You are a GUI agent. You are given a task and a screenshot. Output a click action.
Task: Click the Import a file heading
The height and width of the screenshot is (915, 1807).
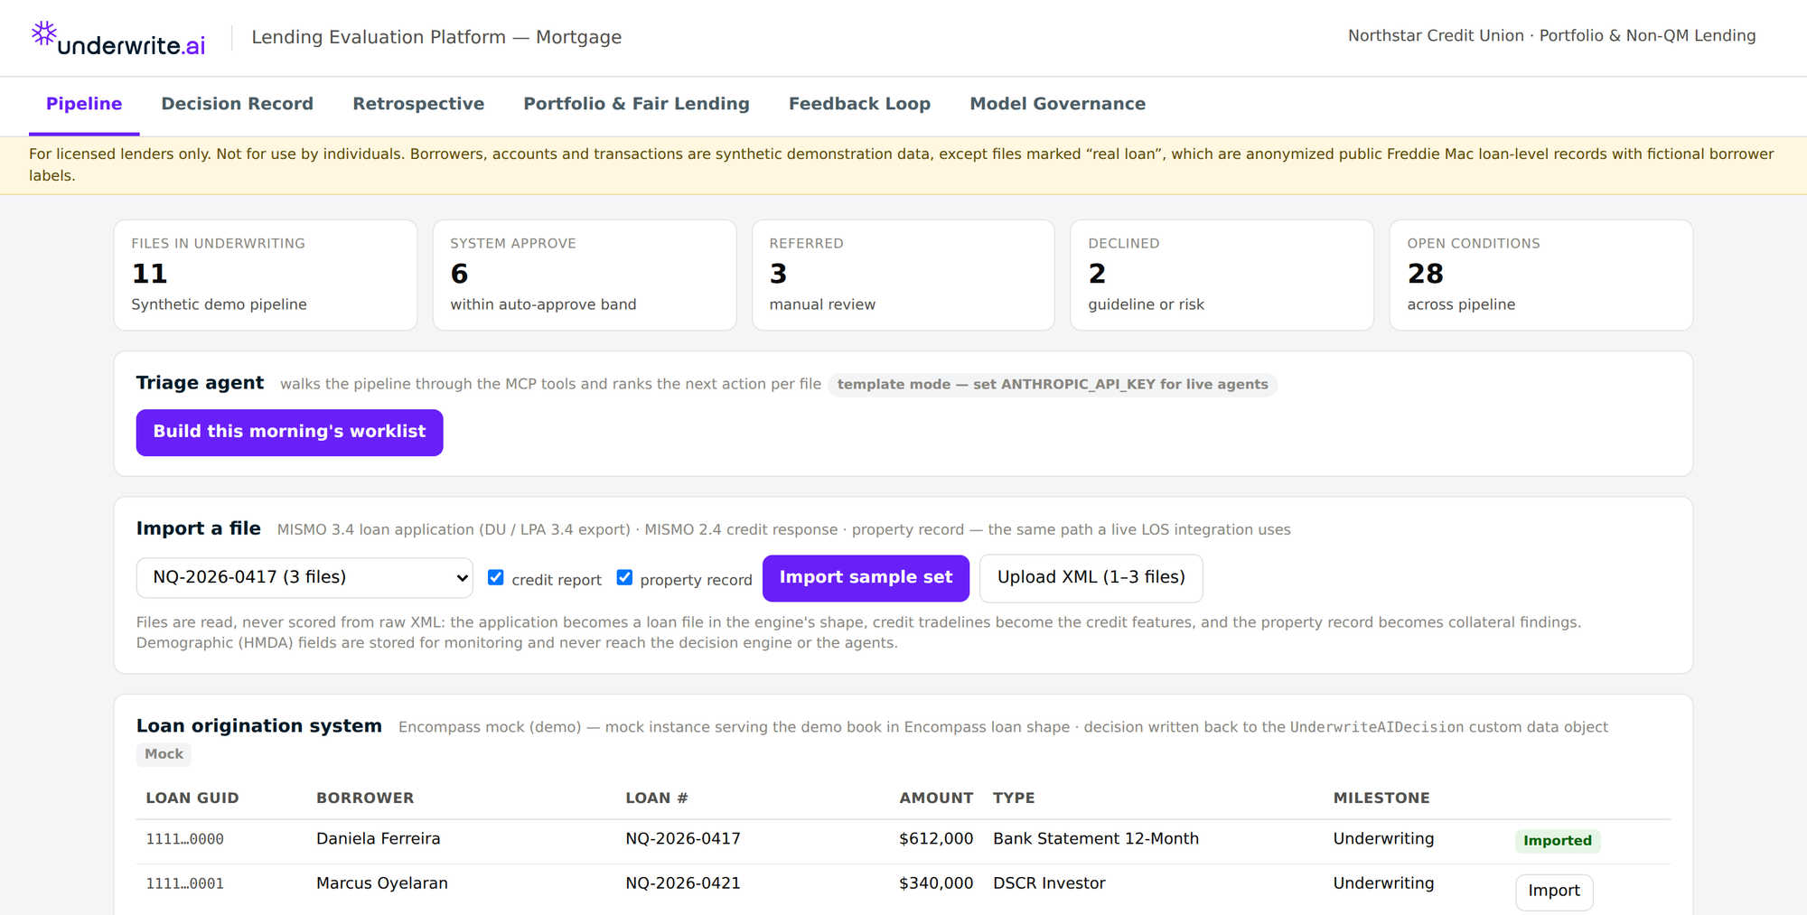click(x=198, y=528)
